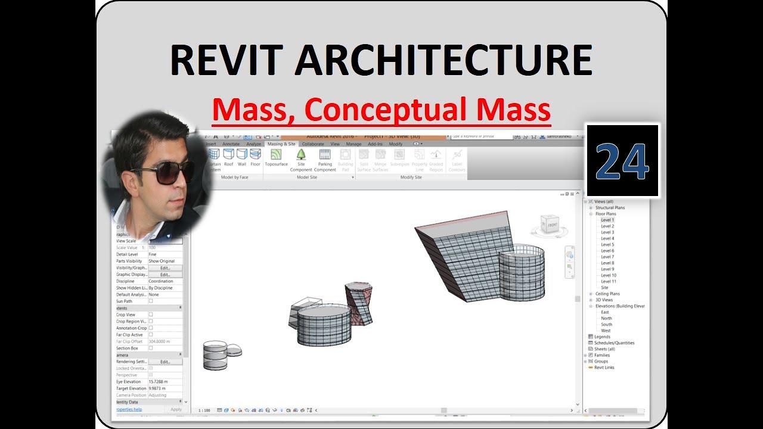Viewport: 763px width, 429px height.
Task: Click the Revit Links icon
Action: pos(591,368)
